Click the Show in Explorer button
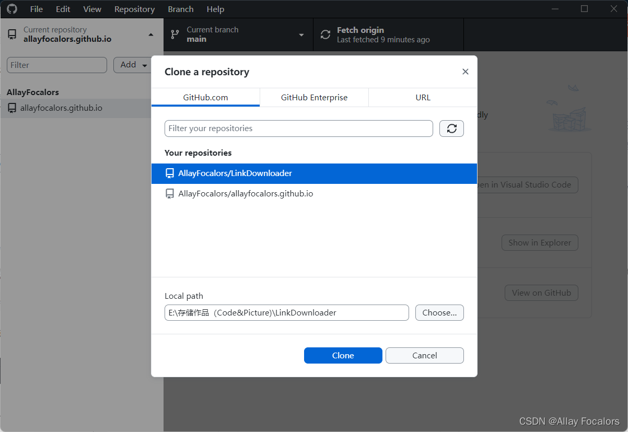628x432 pixels. coord(540,242)
